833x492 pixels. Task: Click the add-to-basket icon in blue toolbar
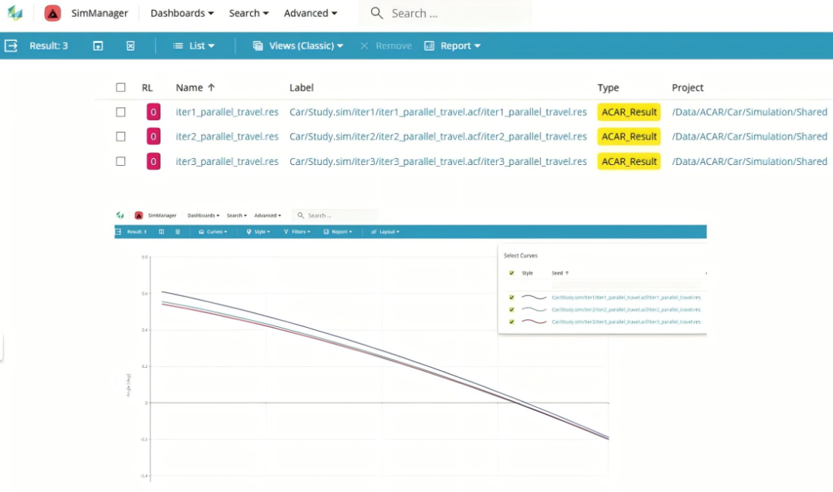(x=98, y=45)
